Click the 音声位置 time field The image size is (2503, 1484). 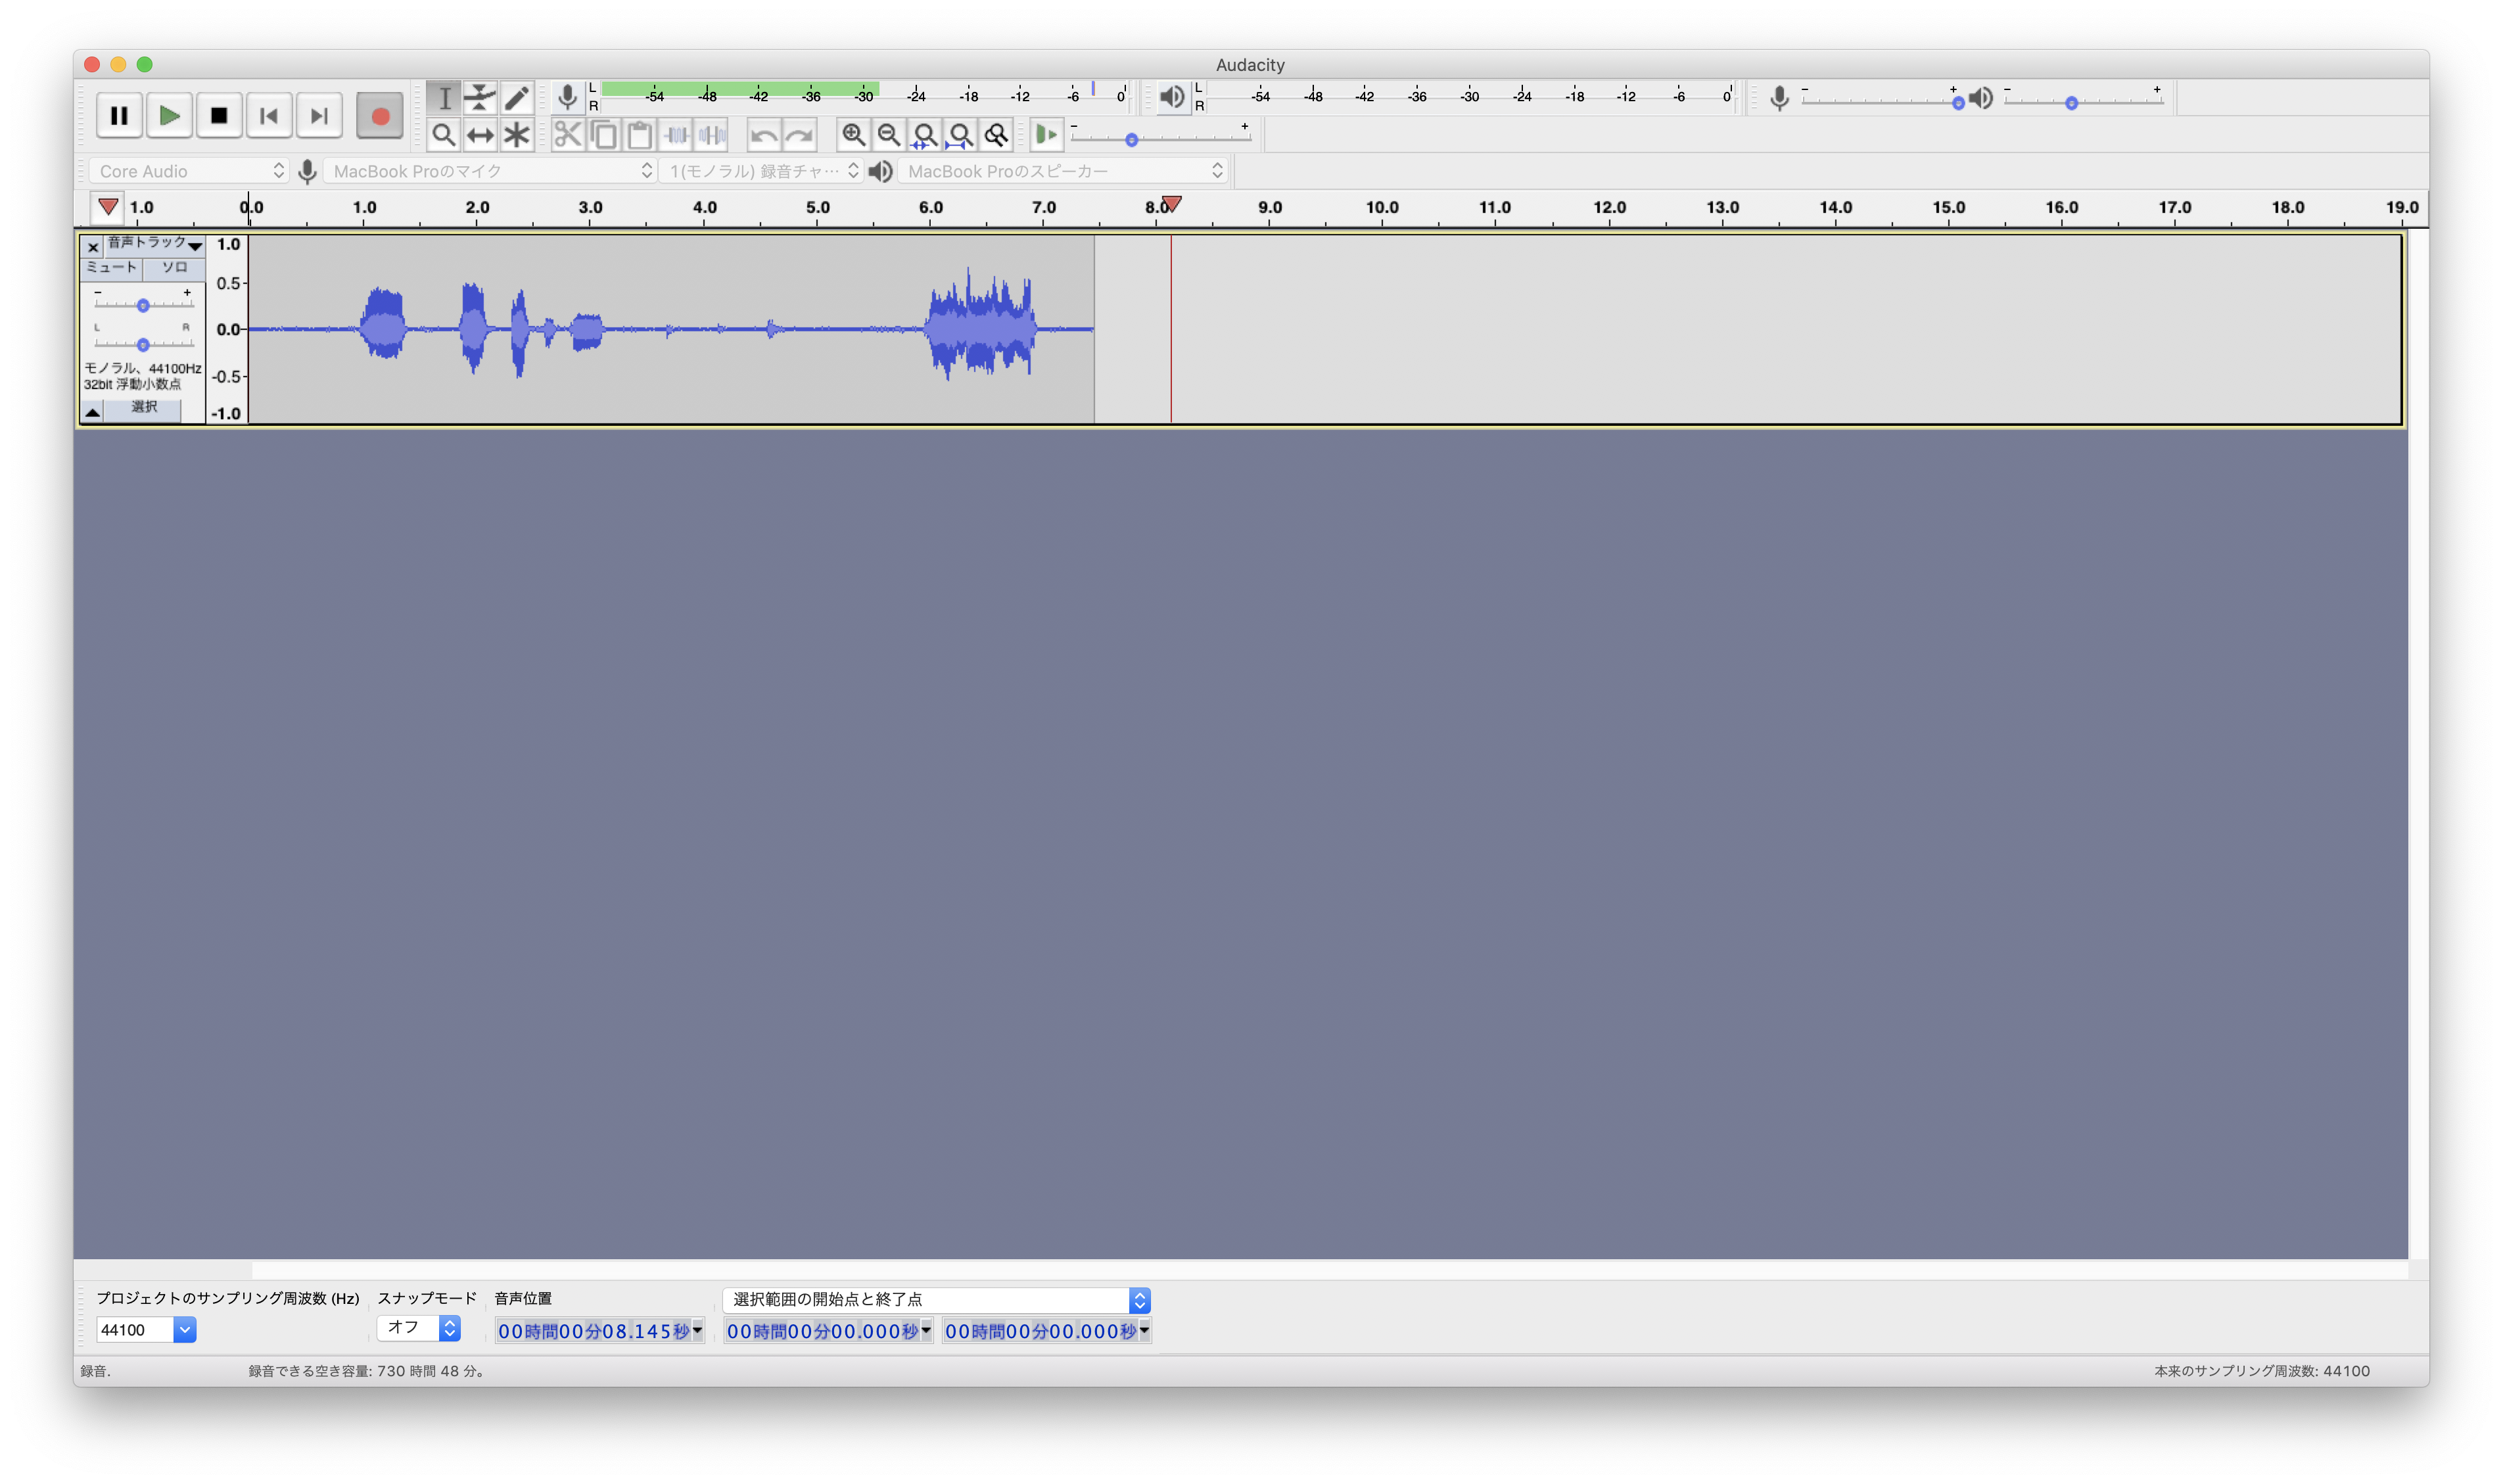coord(593,1331)
